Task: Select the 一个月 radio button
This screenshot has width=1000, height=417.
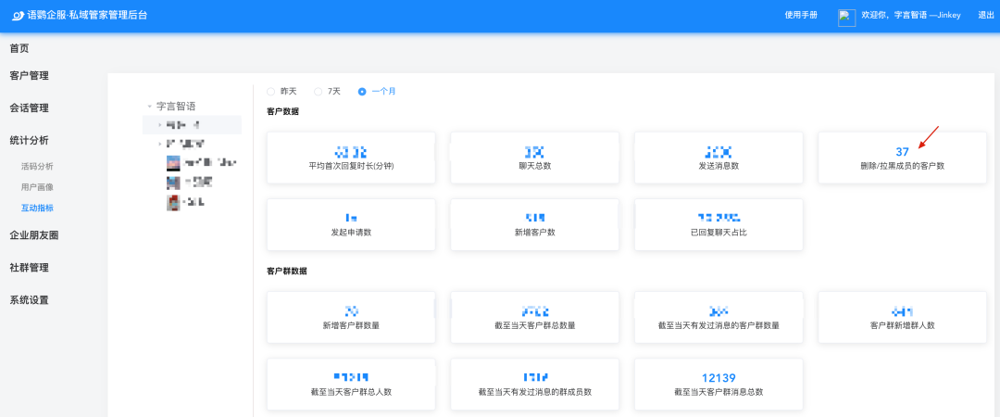Action: coord(362,91)
